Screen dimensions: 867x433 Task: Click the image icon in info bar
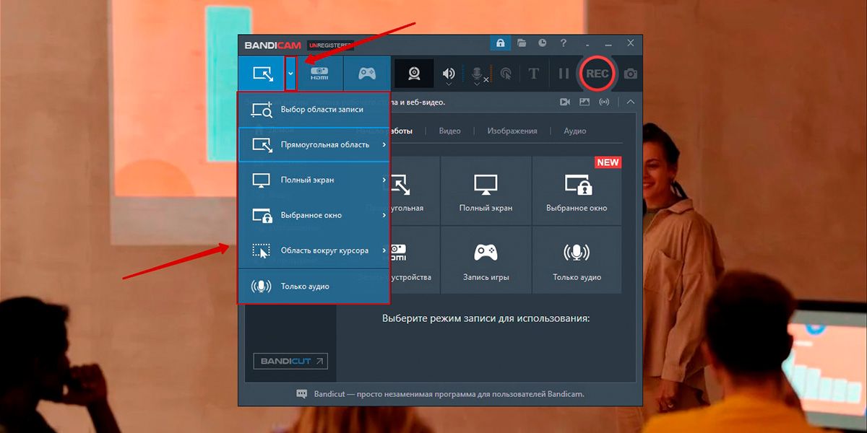pyautogui.click(x=585, y=102)
